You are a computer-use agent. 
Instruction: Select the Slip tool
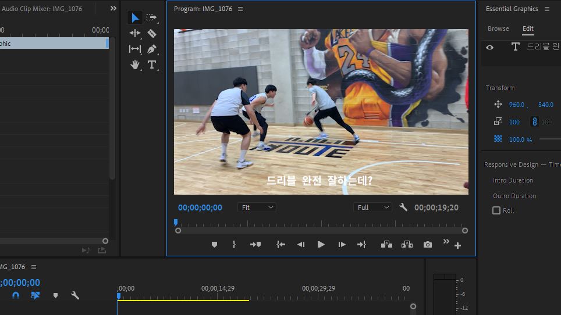tap(135, 49)
